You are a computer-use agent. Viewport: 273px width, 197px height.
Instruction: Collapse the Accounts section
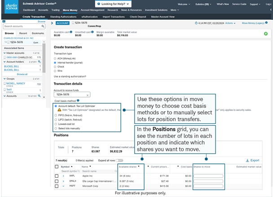(4, 96)
